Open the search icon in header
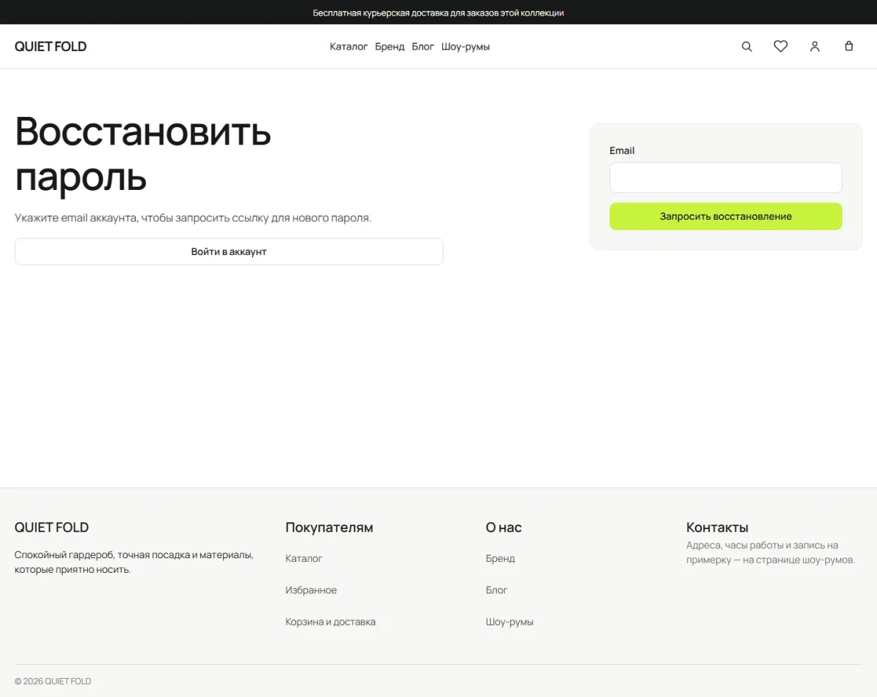The width and height of the screenshot is (877, 697). (x=747, y=46)
